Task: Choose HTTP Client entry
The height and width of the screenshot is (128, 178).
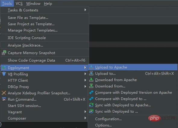Action: 44,81
